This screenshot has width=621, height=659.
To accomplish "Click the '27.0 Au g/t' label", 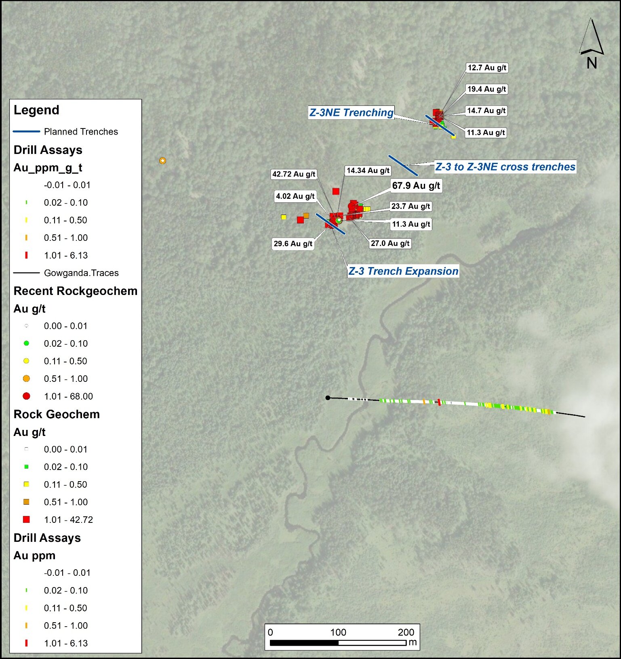I will (x=390, y=243).
